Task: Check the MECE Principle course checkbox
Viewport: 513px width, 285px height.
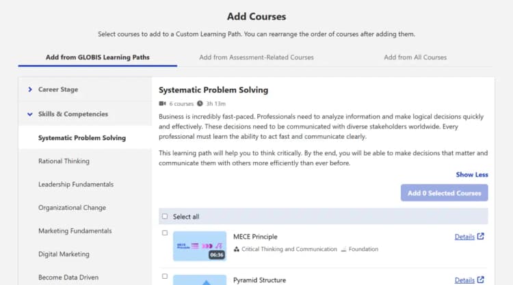Action: pos(165,232)
